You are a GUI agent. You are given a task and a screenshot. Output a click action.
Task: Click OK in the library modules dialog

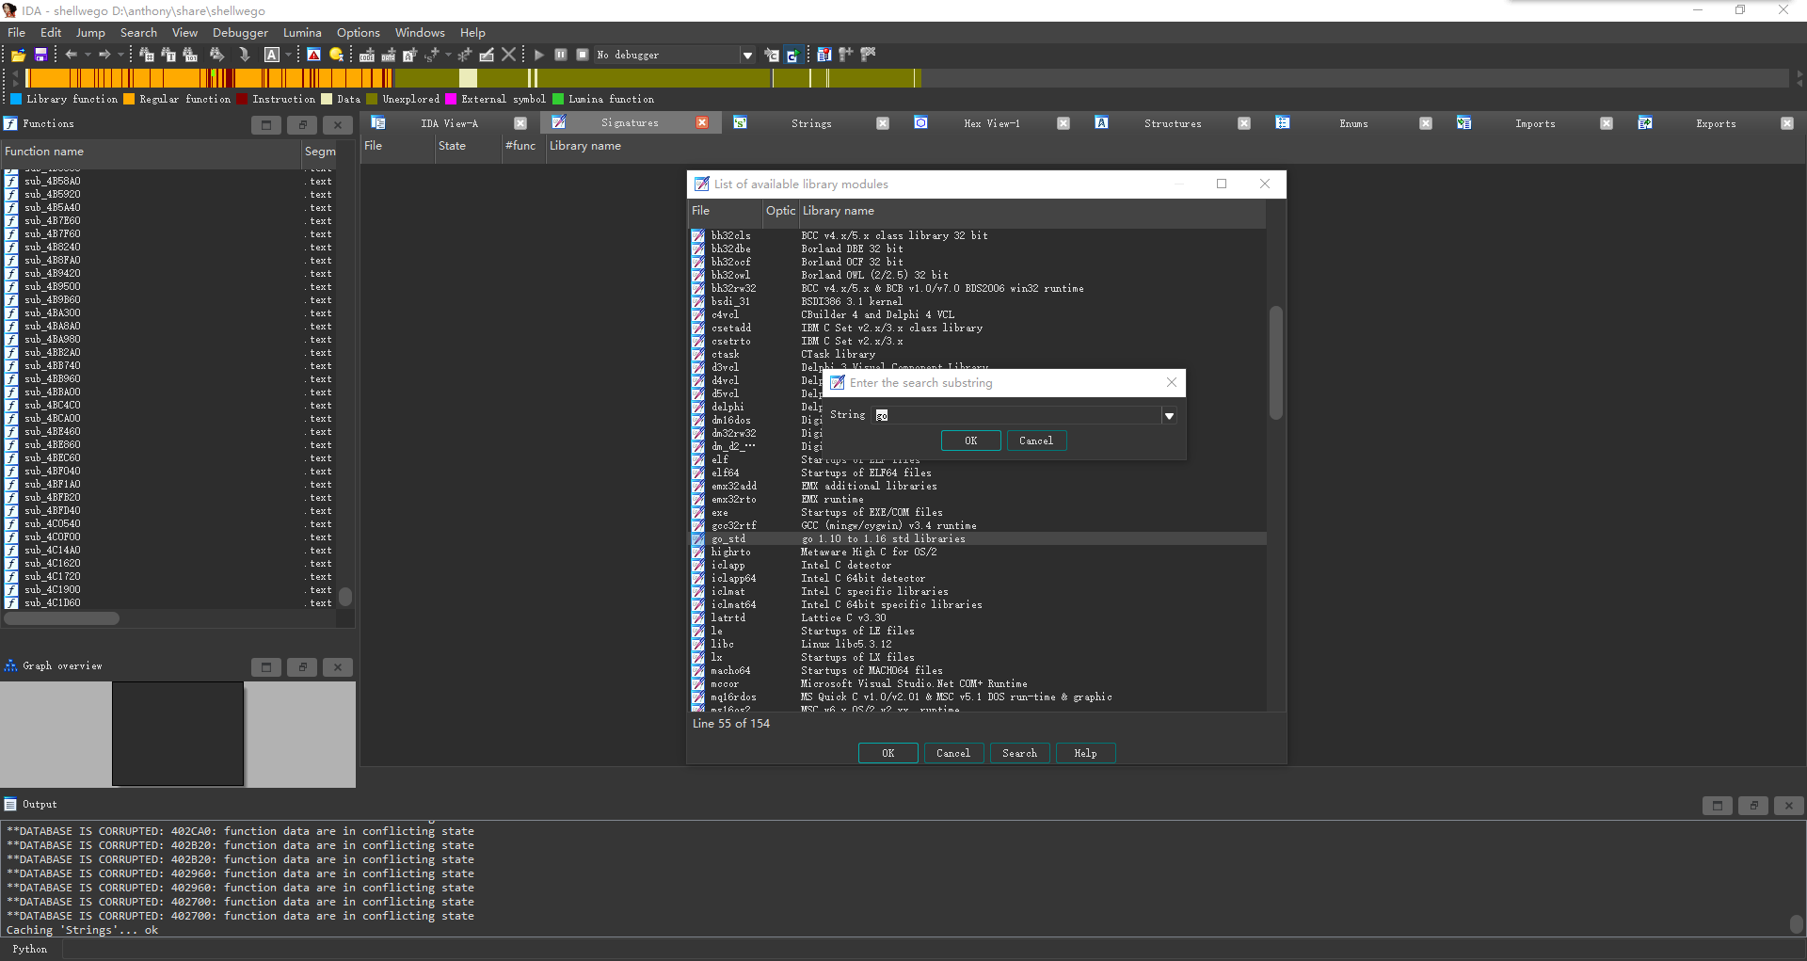(888, 753)
